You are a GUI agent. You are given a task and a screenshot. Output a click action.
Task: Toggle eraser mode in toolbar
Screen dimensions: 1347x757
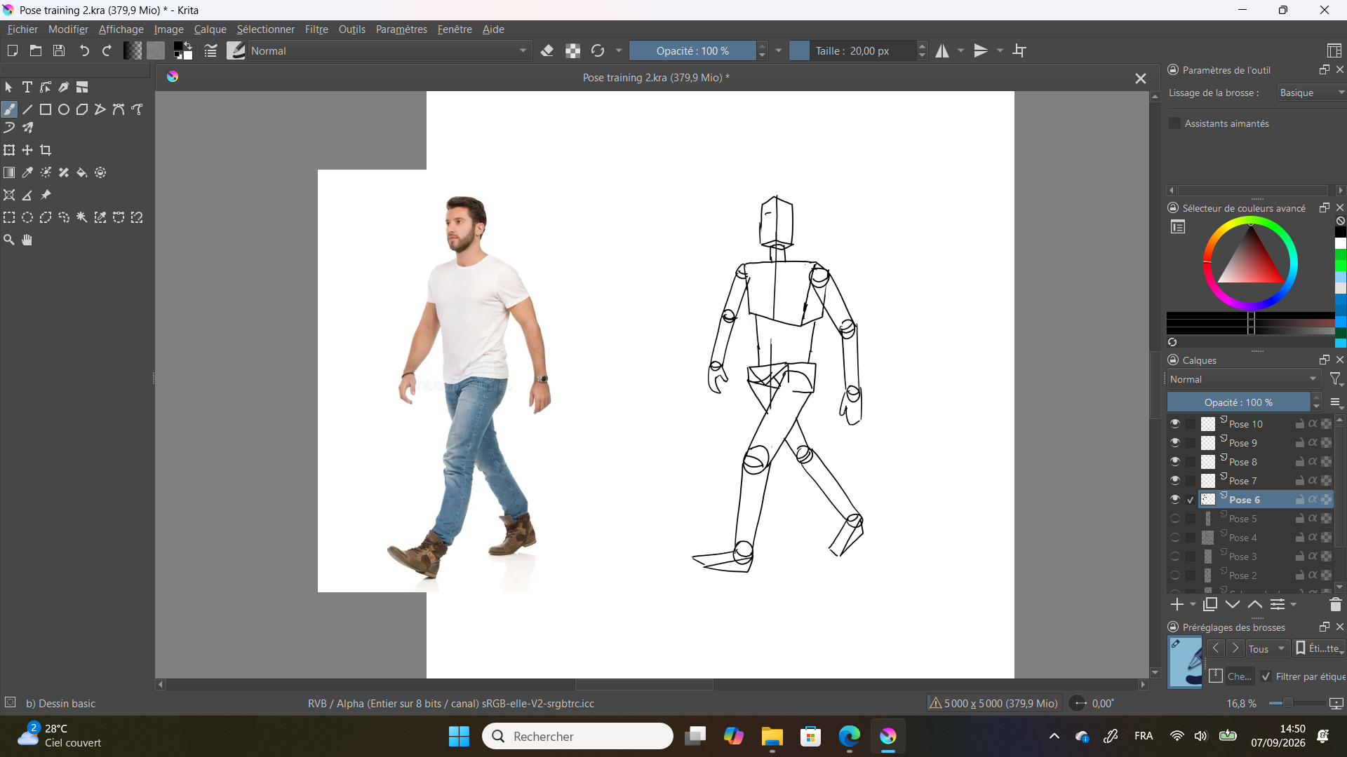[547, 50]
